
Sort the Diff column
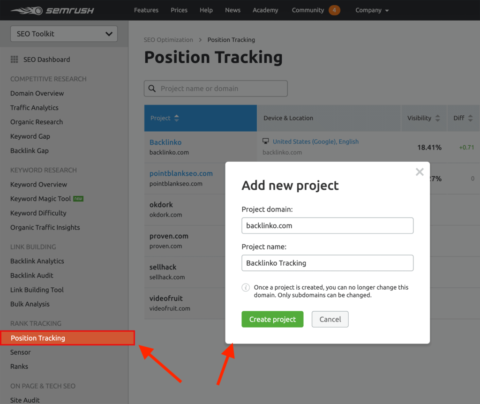click(471, 118)
